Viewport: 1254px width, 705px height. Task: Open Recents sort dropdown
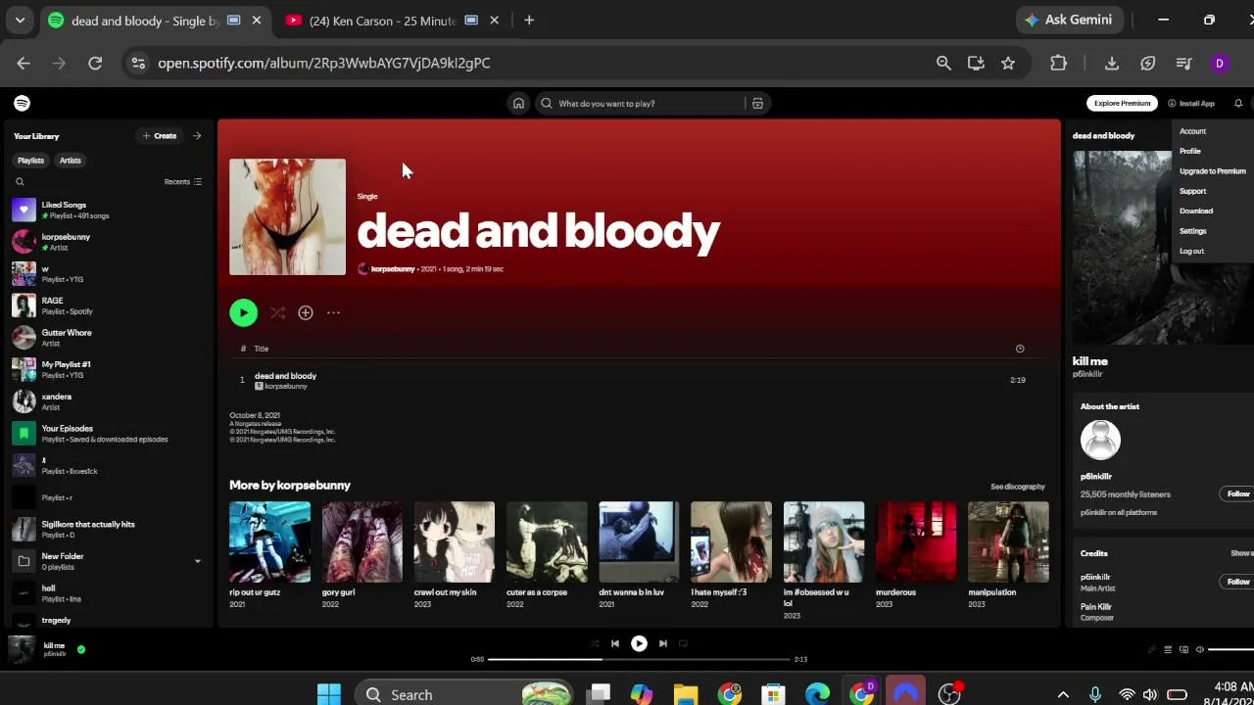point(183,181)
